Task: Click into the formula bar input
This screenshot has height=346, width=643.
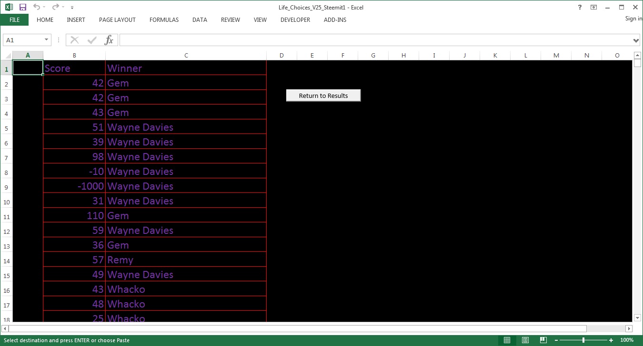Action: pyautogui.click(x=375, y=40)
